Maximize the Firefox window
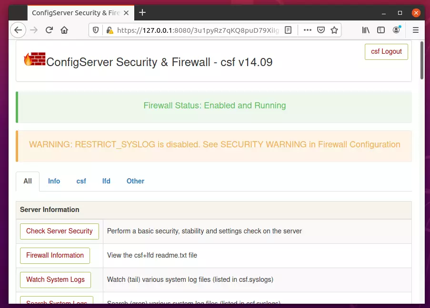This screenshot has height=308, width=430. pyautogui.click(x=400, y=13)
